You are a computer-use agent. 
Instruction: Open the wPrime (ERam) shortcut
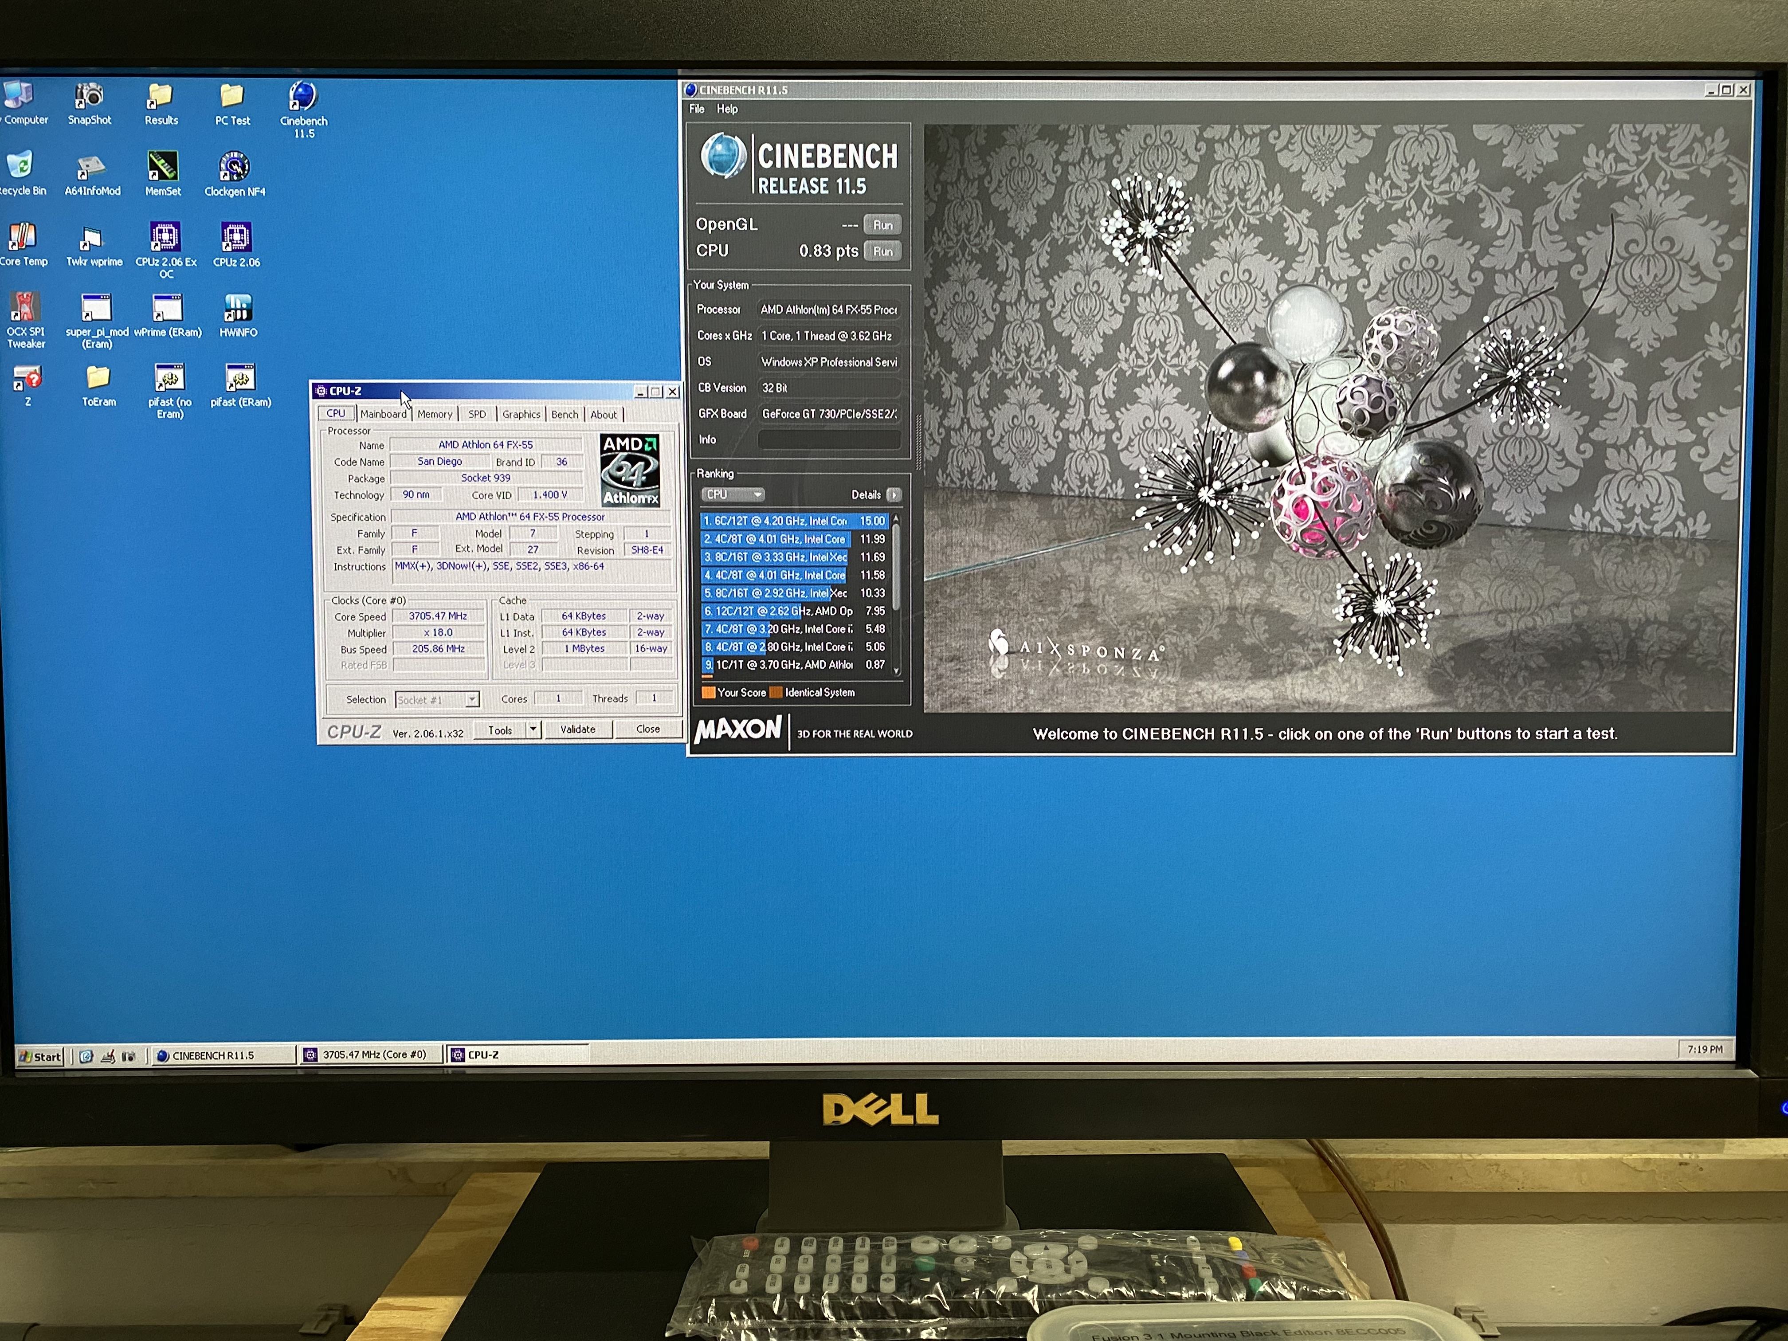pos(167,314)
